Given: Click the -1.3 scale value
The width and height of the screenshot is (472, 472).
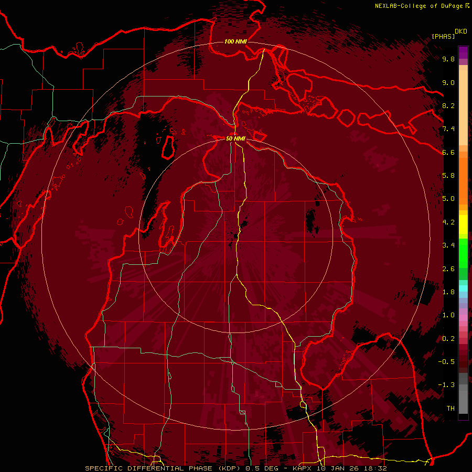Looking at the screenshot, I should coord(446,385).
